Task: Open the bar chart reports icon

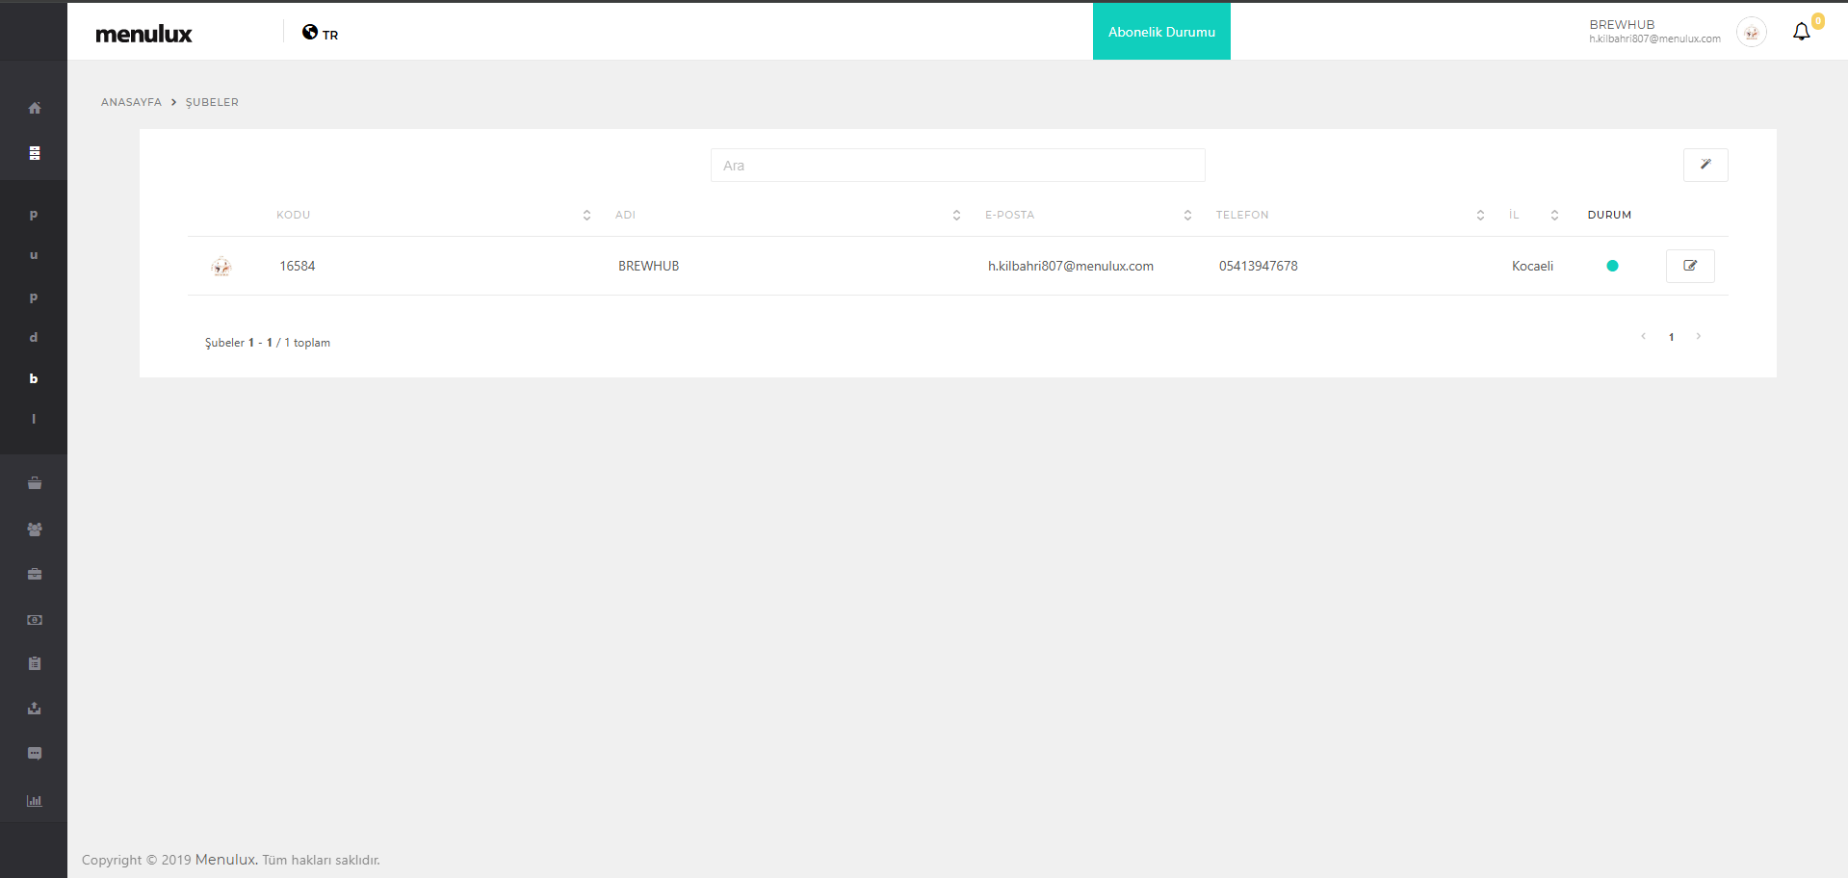Action: 35,801
